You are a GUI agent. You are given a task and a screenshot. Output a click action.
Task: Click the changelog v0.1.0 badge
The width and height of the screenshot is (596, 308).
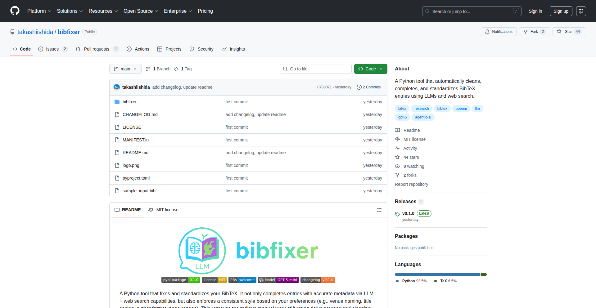point(318,280)
